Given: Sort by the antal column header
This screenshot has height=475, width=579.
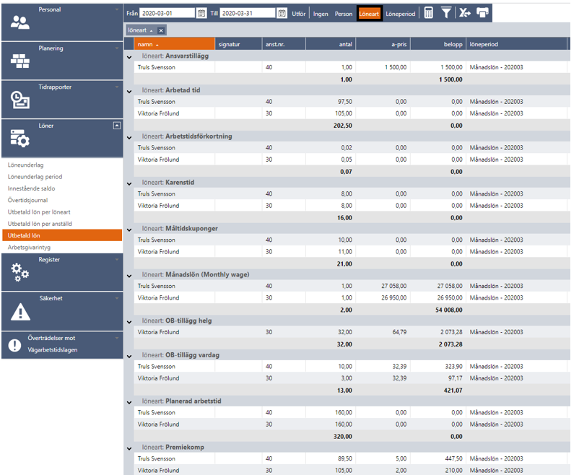Looking at the screenshot, I should [331, 44].
